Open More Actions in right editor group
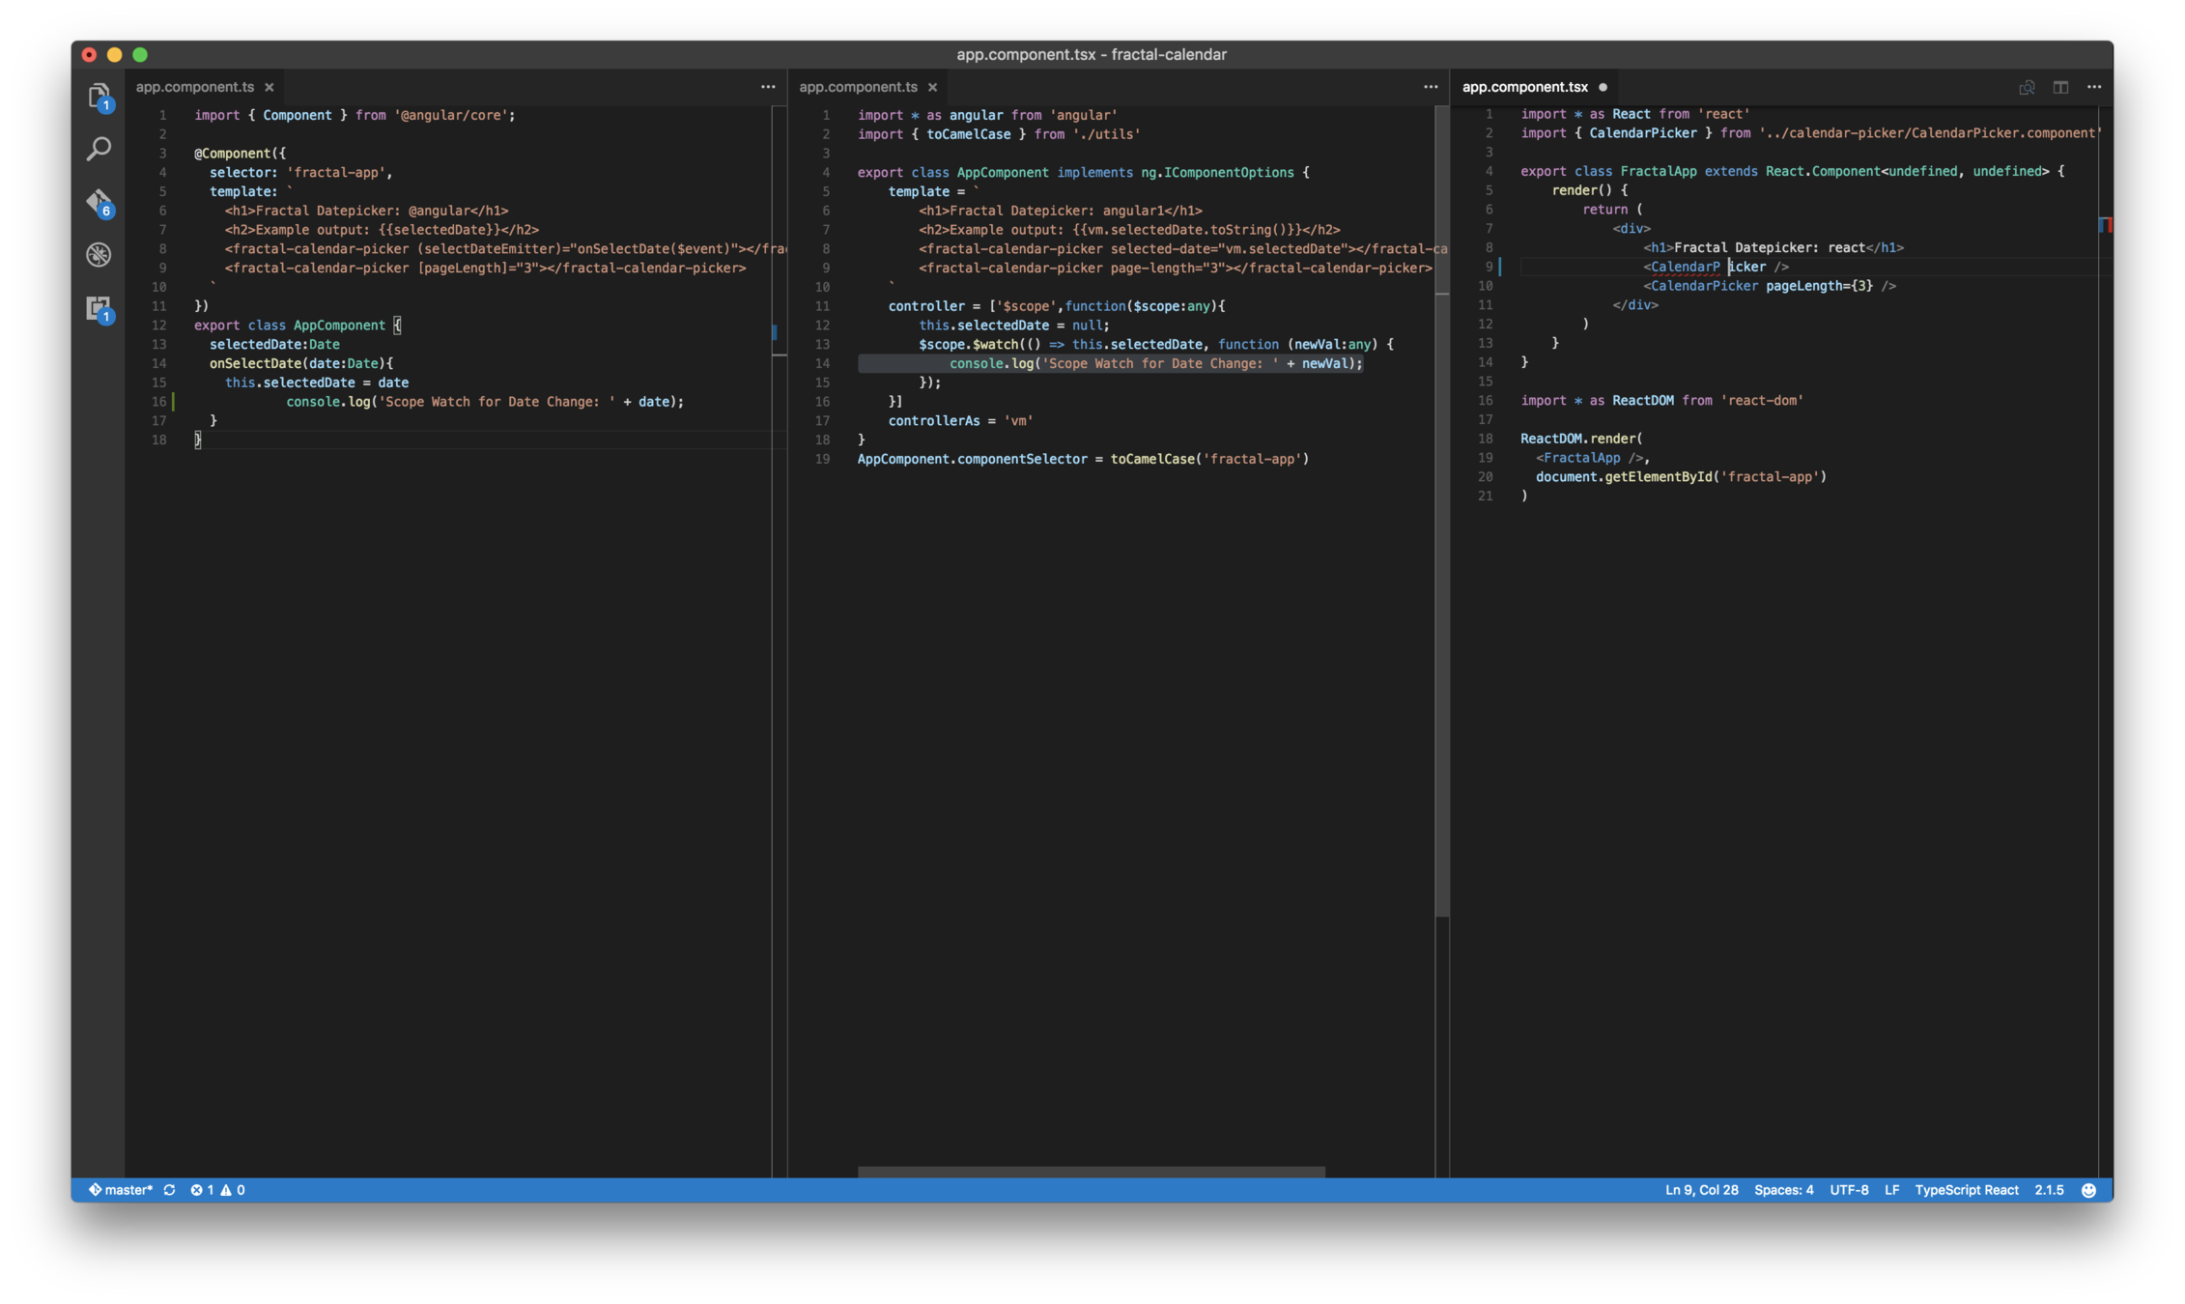 [x=2094, y=87]
